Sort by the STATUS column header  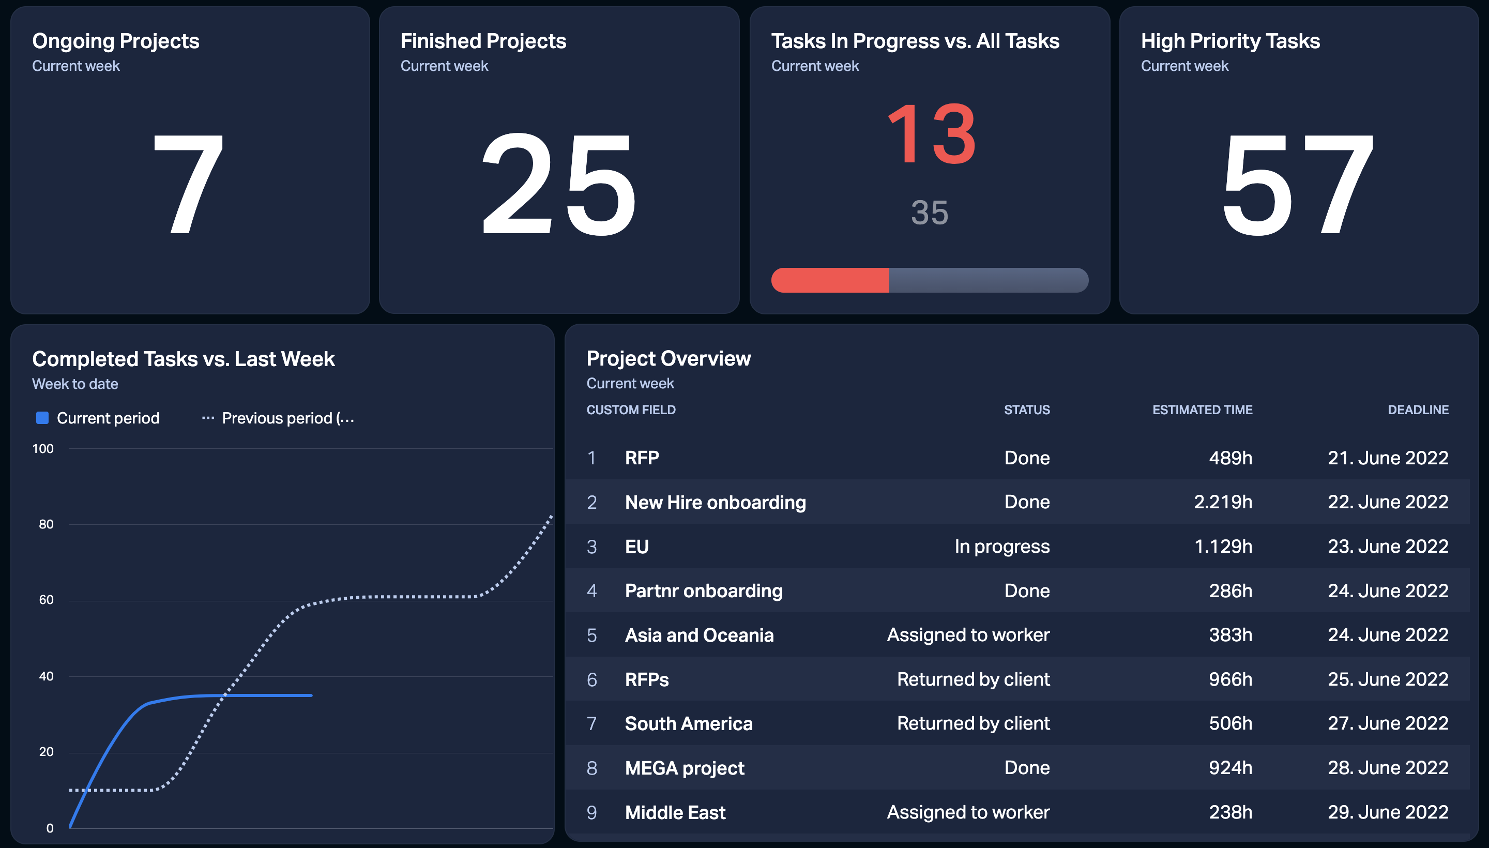tap(1027, 410)
